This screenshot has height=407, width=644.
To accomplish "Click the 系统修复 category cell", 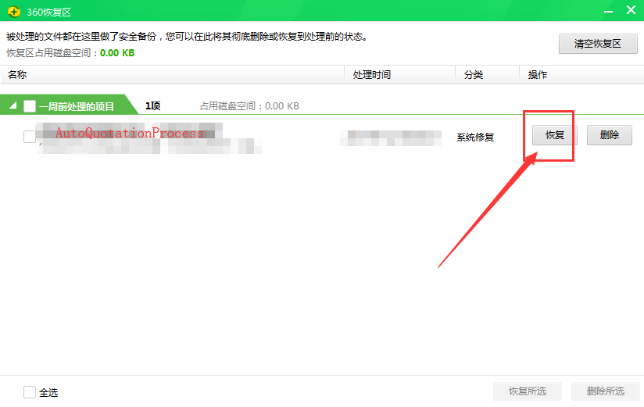I will pyautogui.click(x=475, y=137).
